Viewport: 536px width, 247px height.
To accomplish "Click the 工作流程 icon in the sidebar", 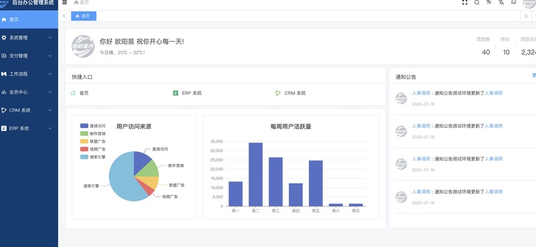I will click(4, 74).
